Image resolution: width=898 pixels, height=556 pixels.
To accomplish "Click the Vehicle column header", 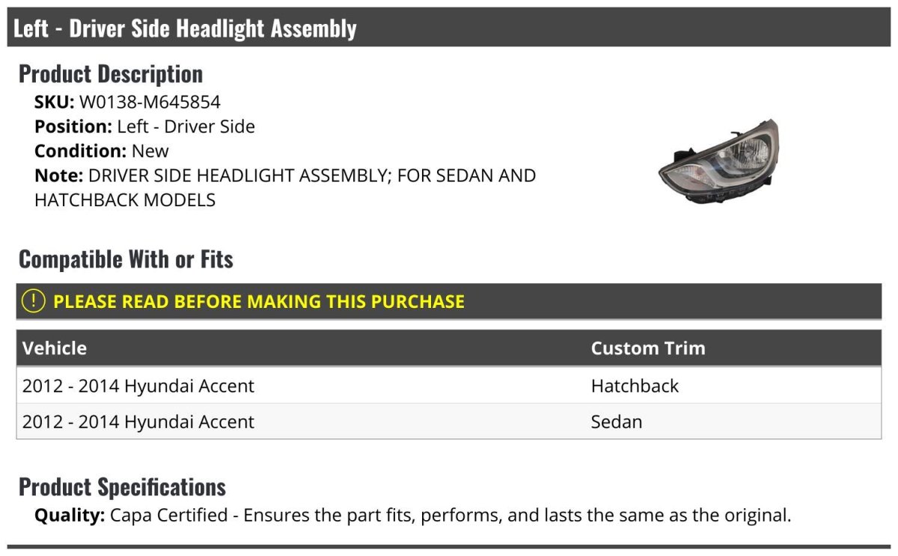I will click(55, 348).
